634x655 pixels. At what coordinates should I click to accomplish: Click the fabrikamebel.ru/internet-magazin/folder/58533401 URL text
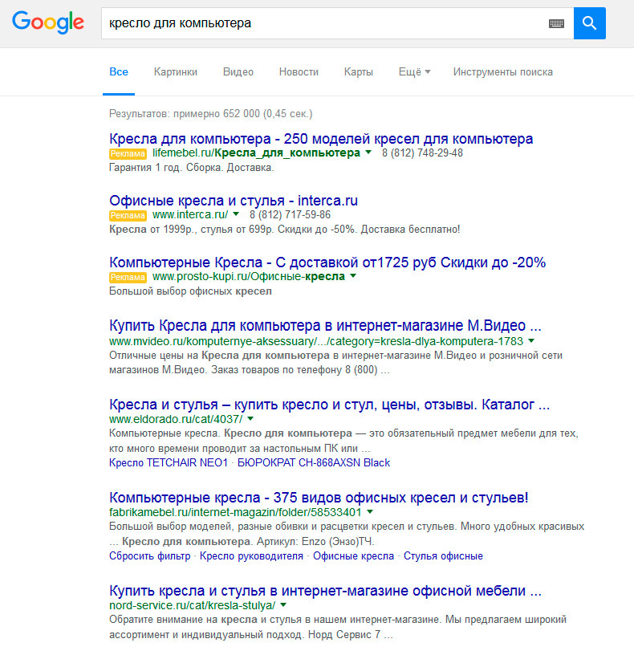[x=235, y=512]
